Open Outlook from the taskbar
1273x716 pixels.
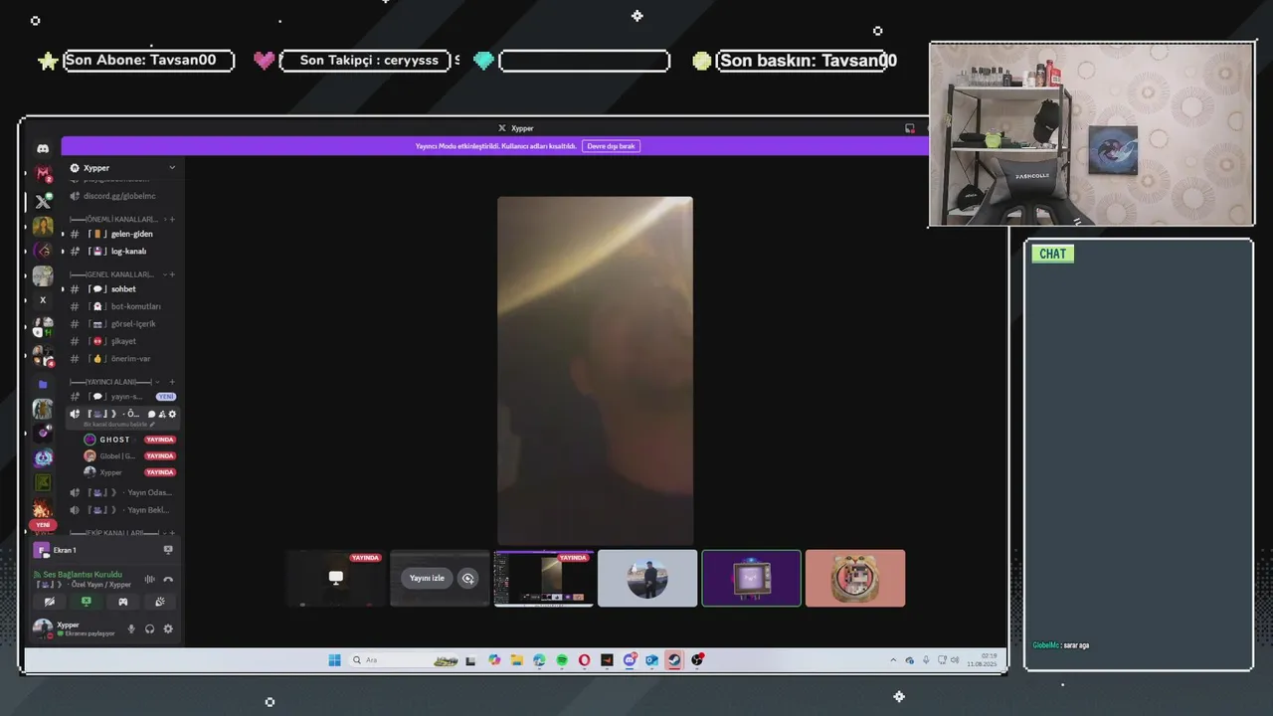tap(651, 660)
